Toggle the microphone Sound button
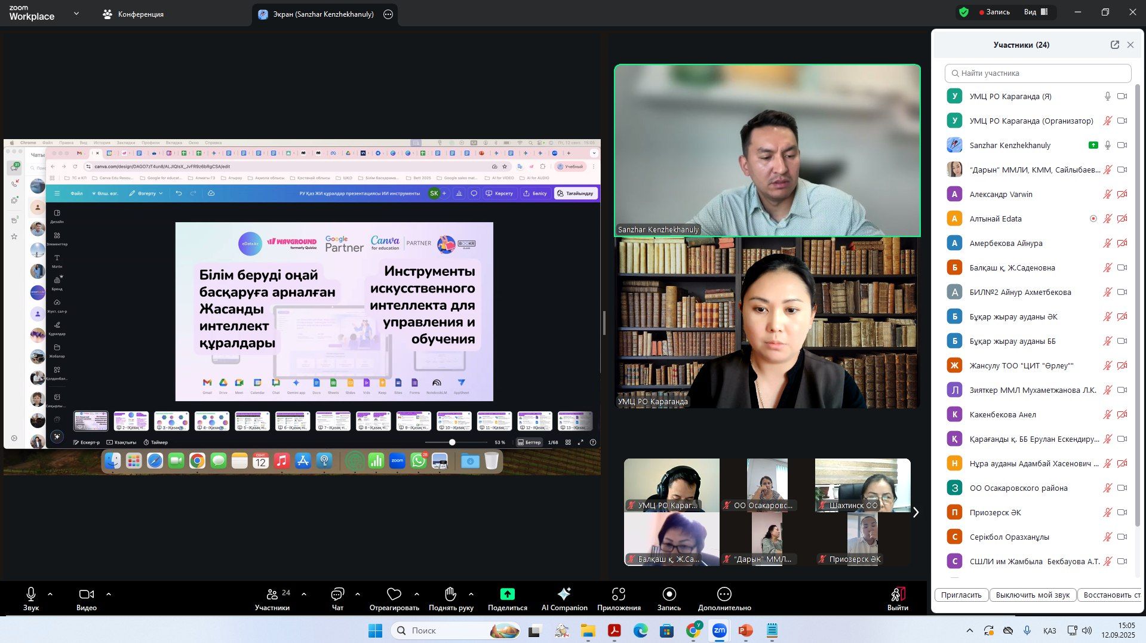Image resolution: width=1146 pixels, height=643 pixels. click(x=31, y=594)
